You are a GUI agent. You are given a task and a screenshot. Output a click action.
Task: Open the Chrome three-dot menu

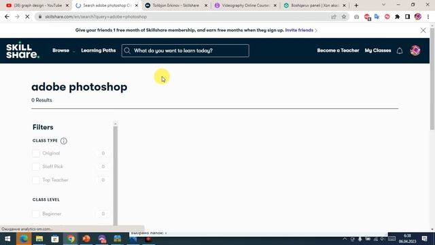(x=428, y=16)
